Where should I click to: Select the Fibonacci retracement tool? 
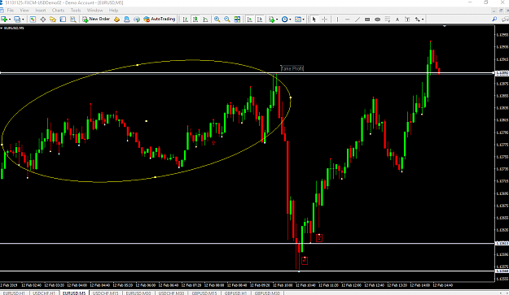pos(388,20)
